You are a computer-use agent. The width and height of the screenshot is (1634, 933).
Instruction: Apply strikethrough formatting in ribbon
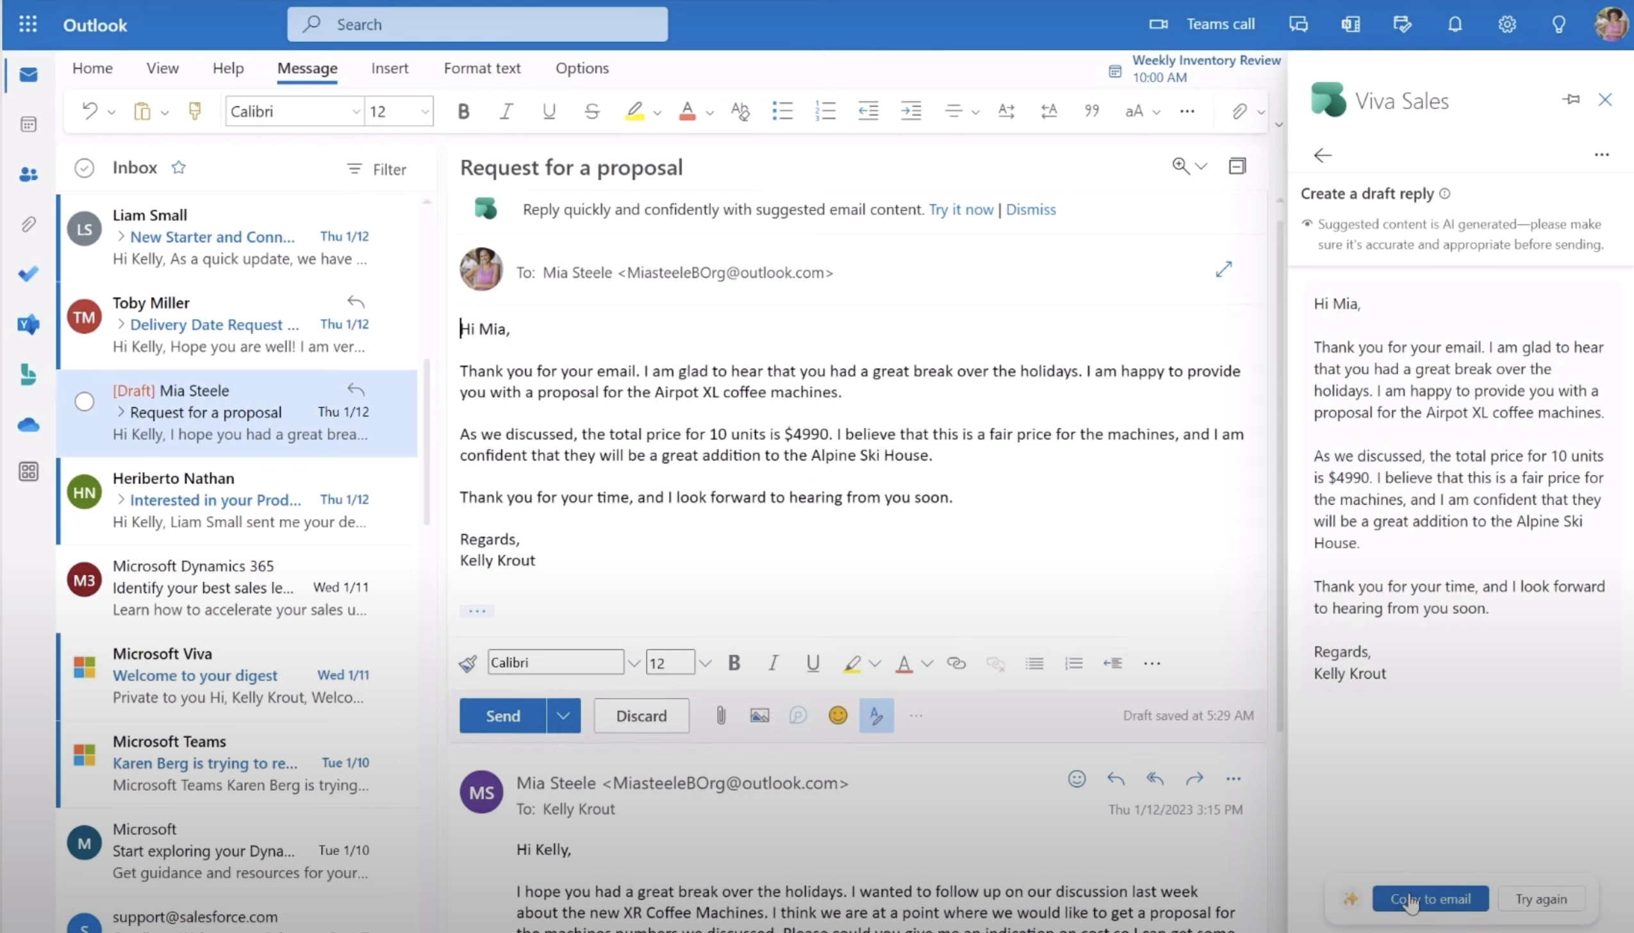point(591,111)
